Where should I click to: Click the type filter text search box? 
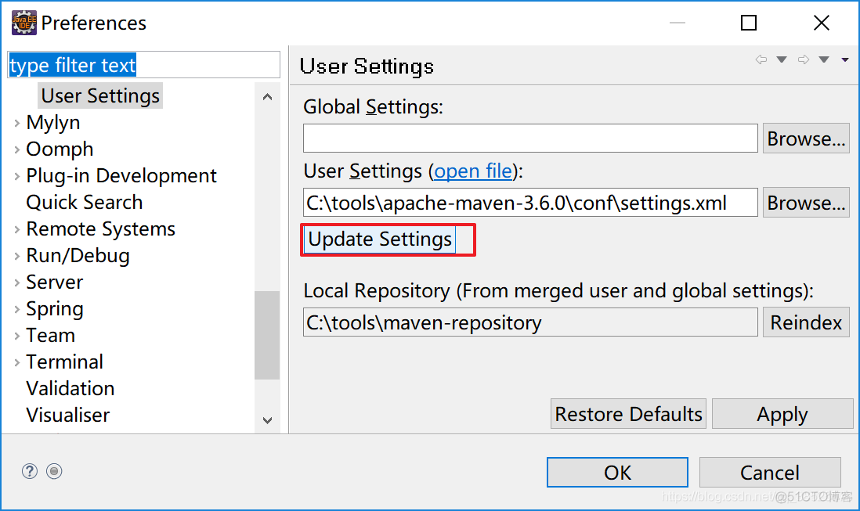[143, 65]
